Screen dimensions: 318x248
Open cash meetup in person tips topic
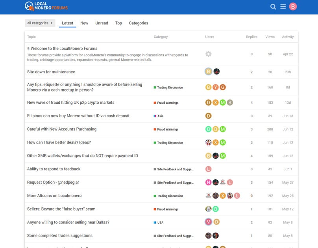85,87
